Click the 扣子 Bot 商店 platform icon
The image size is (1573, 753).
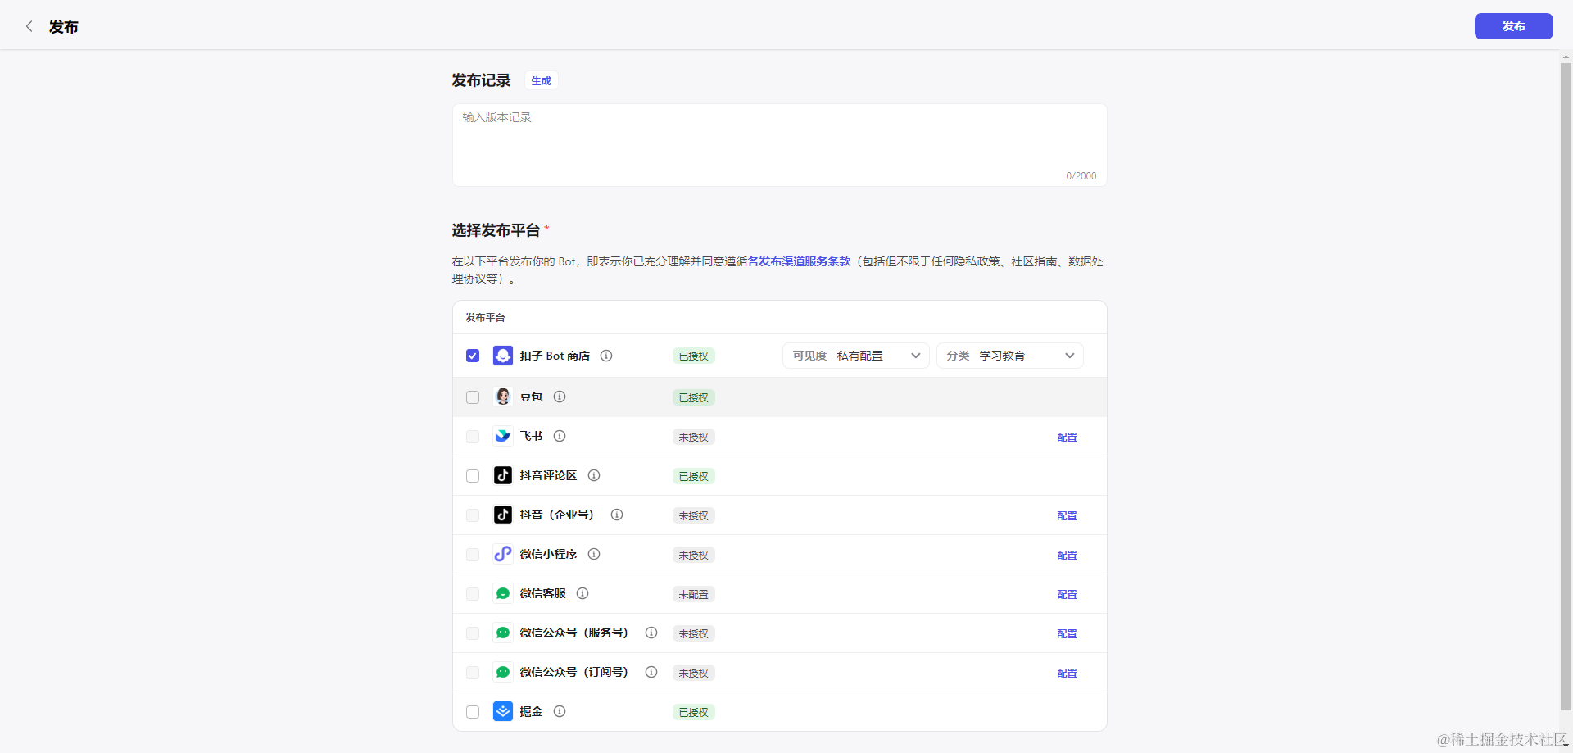tap(503, 356)
